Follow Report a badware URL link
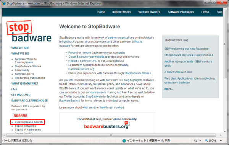The width and height of the screenshot is (229, 145). click(83, 61)
